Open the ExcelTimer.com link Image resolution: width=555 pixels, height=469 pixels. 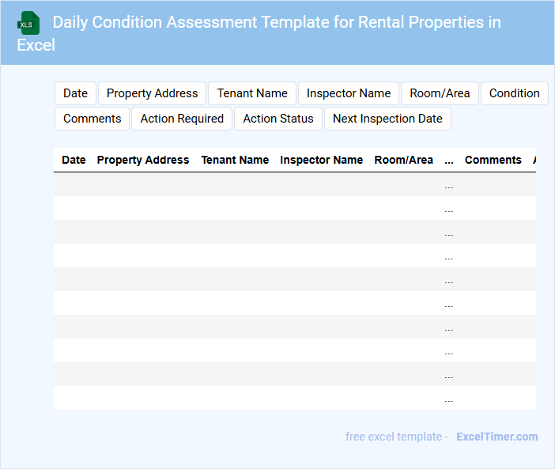pos(496,437)
